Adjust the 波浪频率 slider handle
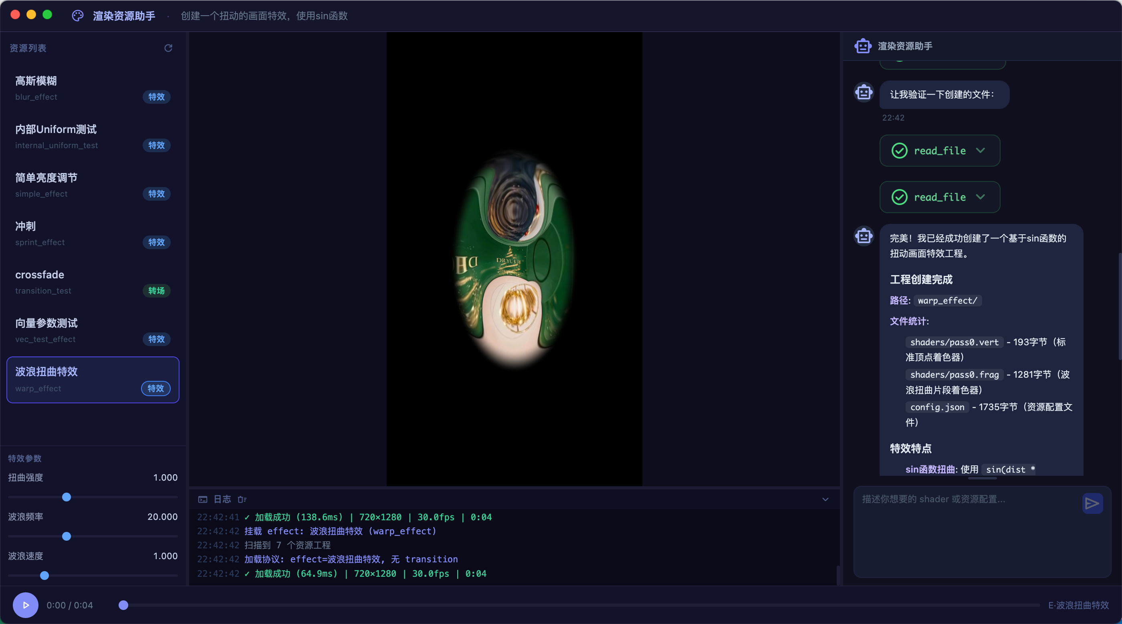This screenshot has width=1122, height=624. tap(66, 536)
